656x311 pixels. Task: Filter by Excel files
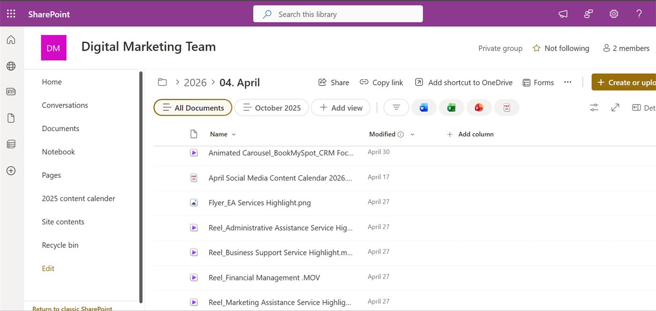[451, 108]
